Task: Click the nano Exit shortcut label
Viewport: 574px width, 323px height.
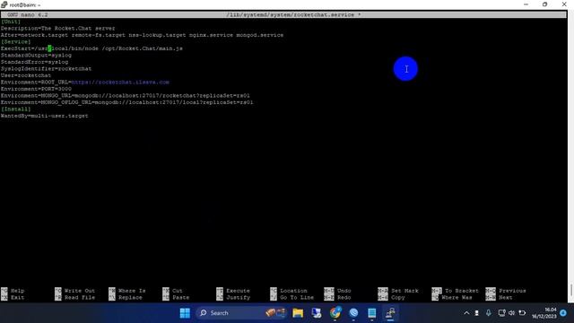Action: click(x=18, y=297)
